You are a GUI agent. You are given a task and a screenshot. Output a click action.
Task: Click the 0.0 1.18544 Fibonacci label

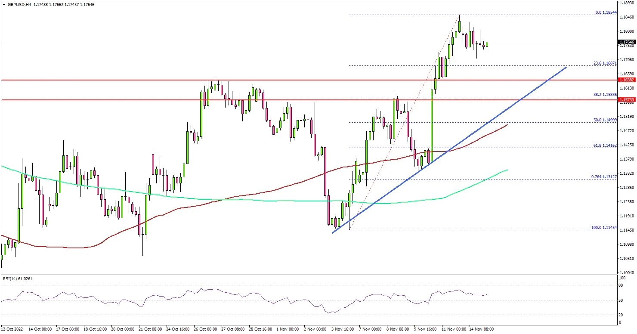tap(606, 12)
